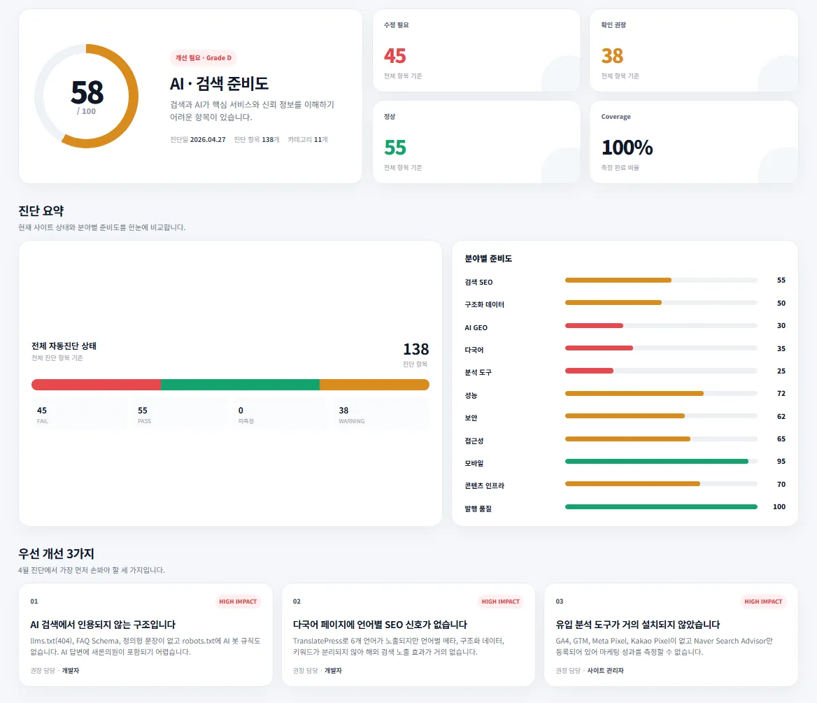Select the 0 미측정 count cell
817x703 pixels.
point(280,415)
